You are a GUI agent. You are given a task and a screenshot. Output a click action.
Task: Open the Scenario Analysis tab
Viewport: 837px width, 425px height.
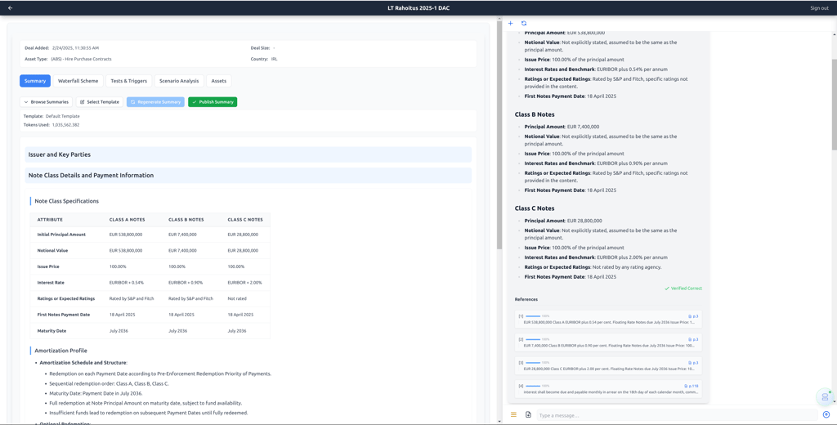tap(179, 81)
